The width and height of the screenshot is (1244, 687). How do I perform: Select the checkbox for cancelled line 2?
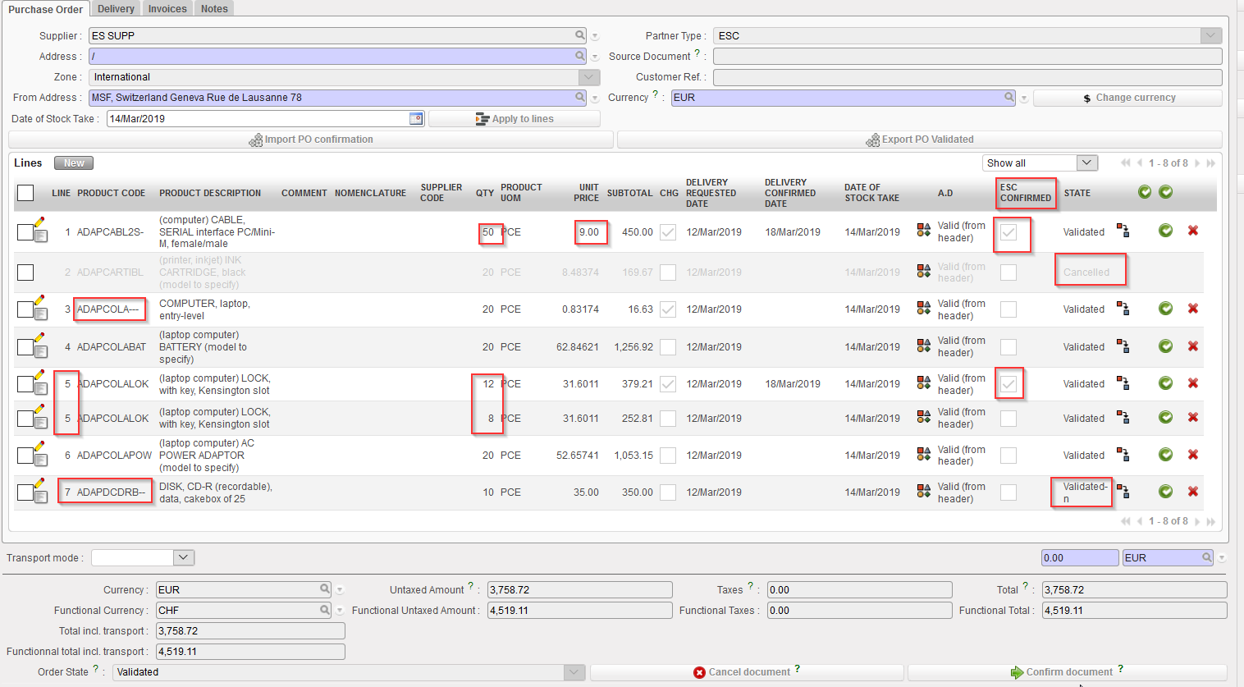click(x=25, y=273)
